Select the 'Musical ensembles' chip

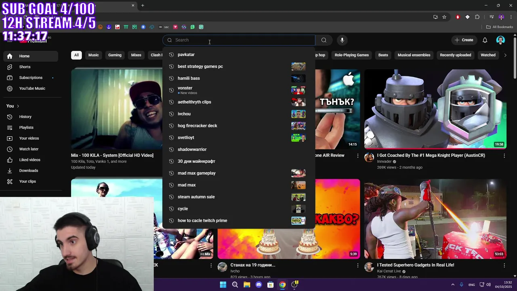pos(414,55)
